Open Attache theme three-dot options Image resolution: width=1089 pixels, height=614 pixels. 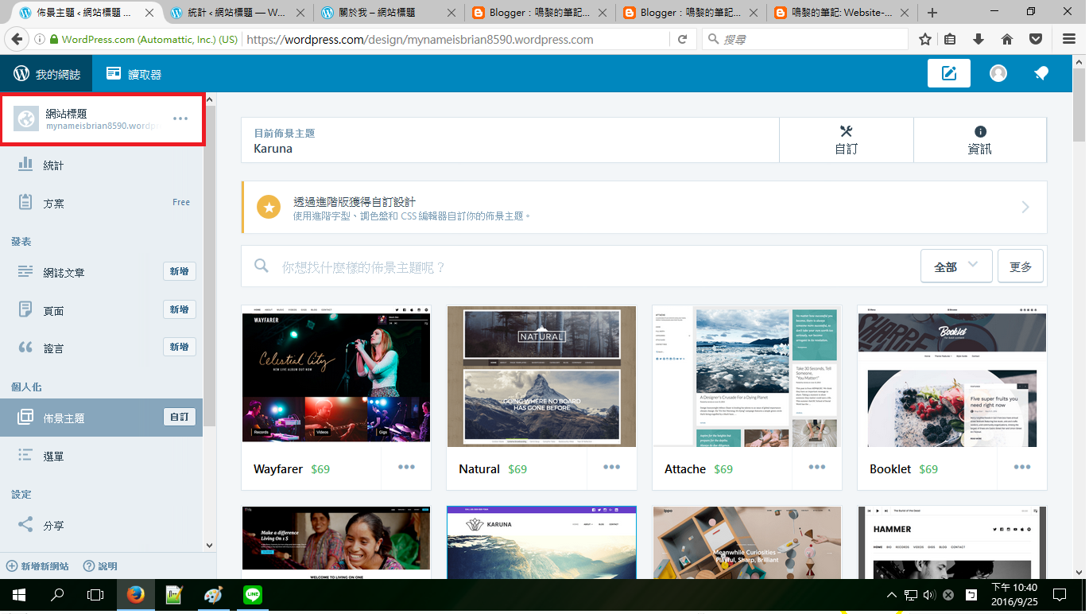tap(817, 468)
